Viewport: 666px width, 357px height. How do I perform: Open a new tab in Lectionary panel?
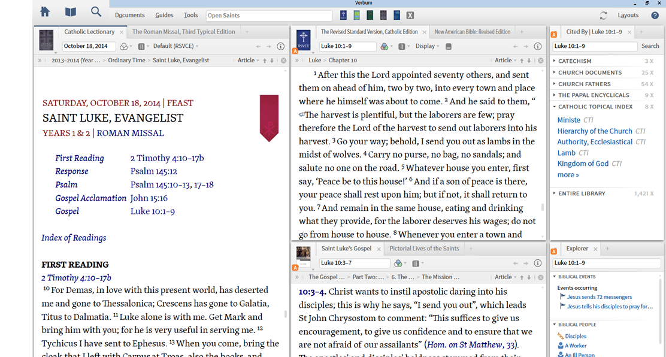coord(247,32)
